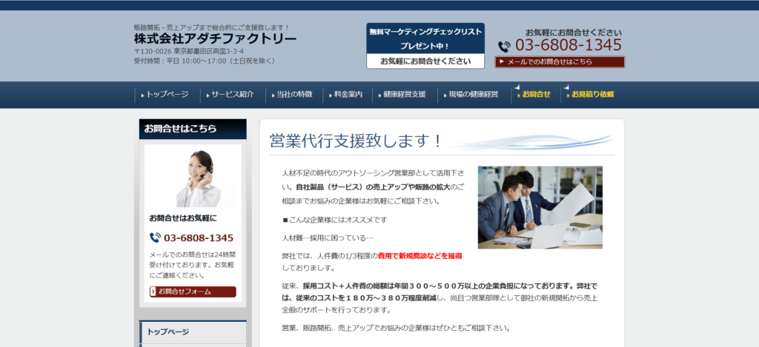Open yellow お見積り依頼 navigation item
The height and width of the screenshot is (347, 759).
pos(590,95)
